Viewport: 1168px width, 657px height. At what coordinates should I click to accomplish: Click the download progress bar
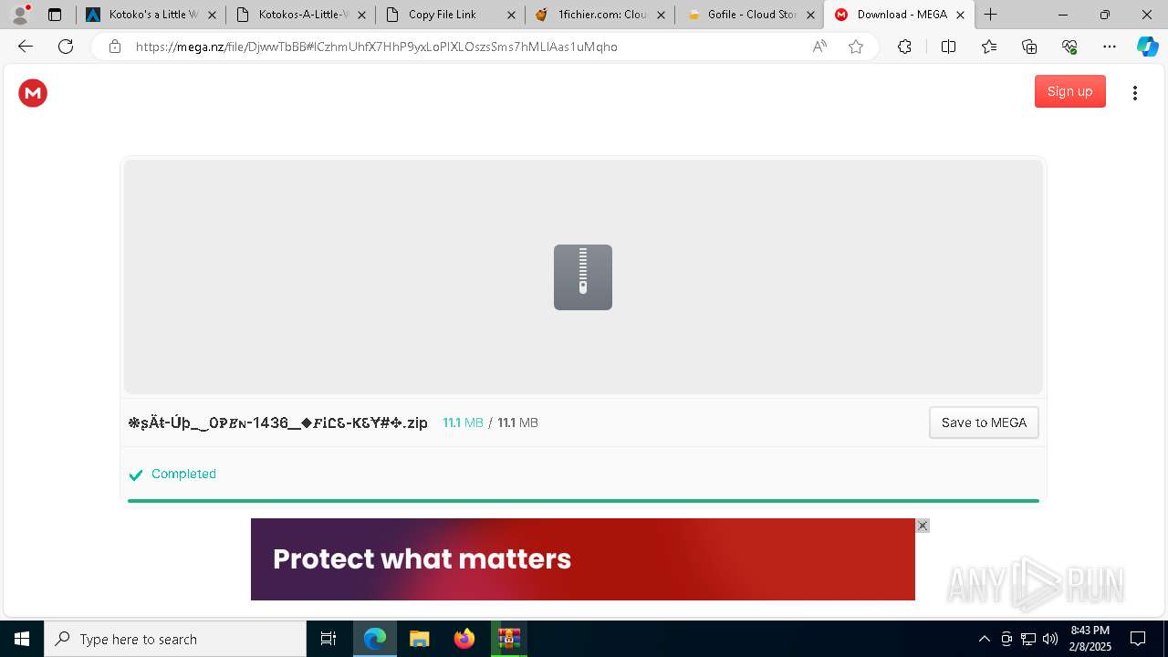[583, 500]
